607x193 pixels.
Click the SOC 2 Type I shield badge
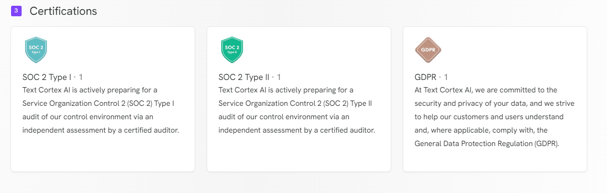[x=36, y=50]
